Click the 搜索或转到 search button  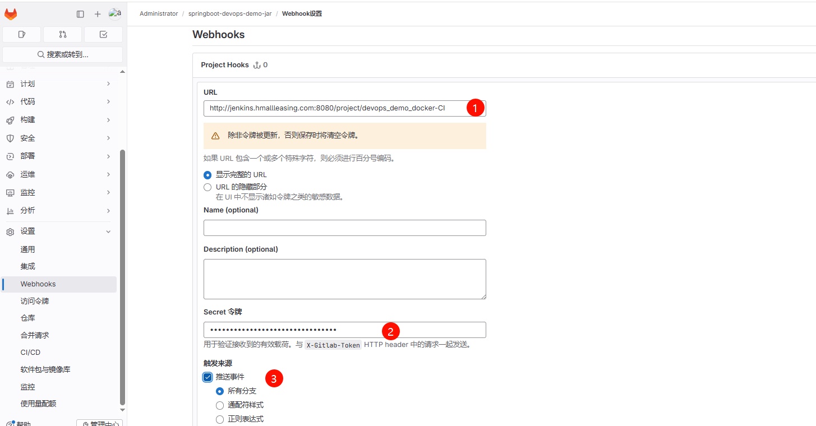[62, 54]
